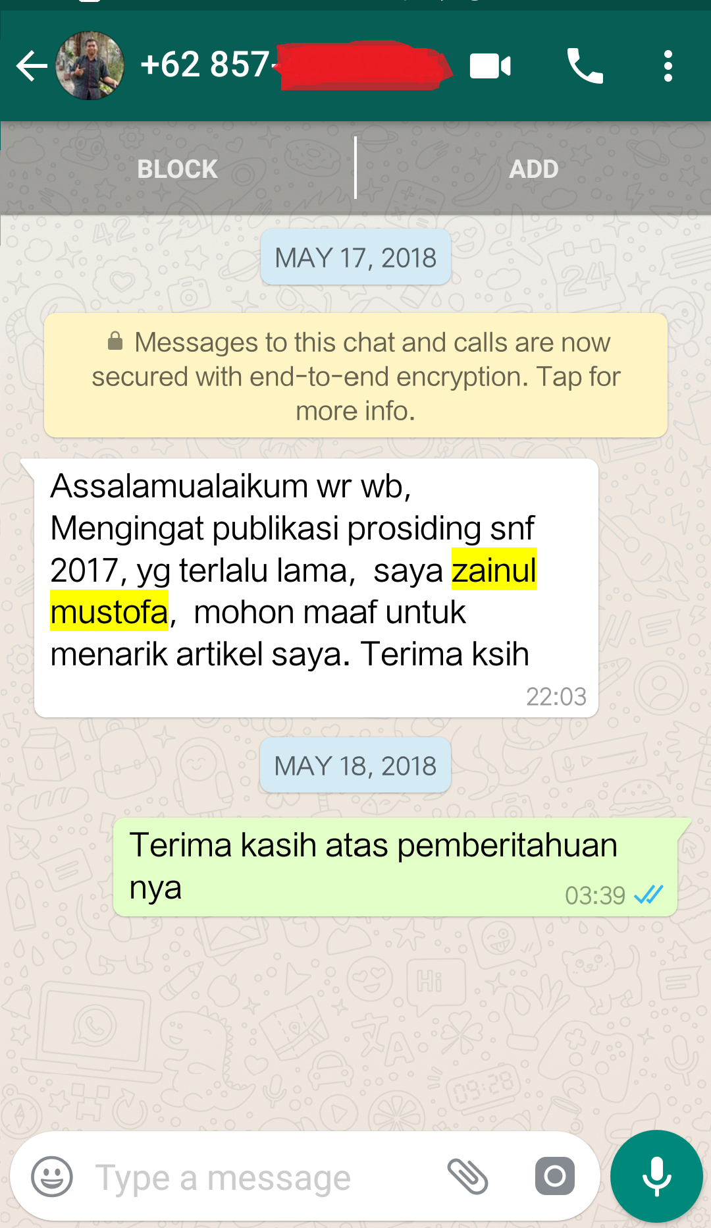Select the Assalamualaikum incoming message bubble
Viewport: 711px width, 1228px height.
(x=316, y=588)
